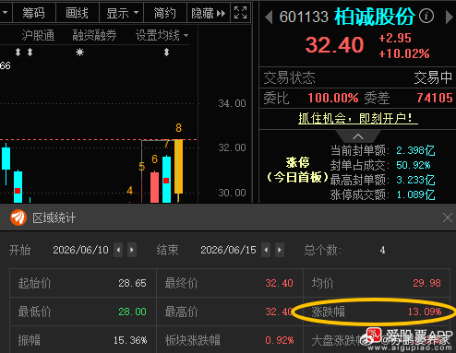The height and width of the screenshot is (353, 456).
Task: Switch to 简约 simple view
Action: 165,13
